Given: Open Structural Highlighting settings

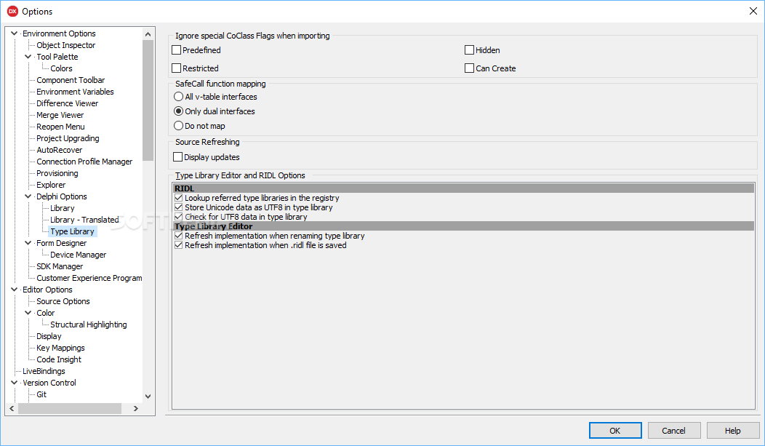Looking at the screenshot, I should tap(88, 324).
